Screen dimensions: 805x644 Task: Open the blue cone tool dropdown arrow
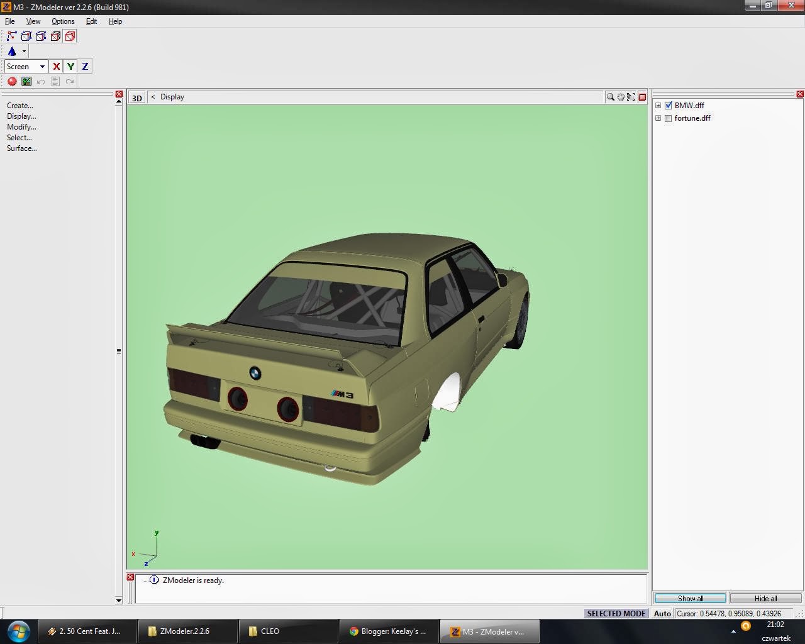(x=24, y=52)
